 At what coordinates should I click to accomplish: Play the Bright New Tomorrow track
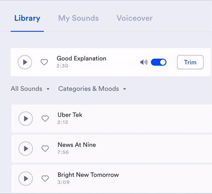point(25,179)
